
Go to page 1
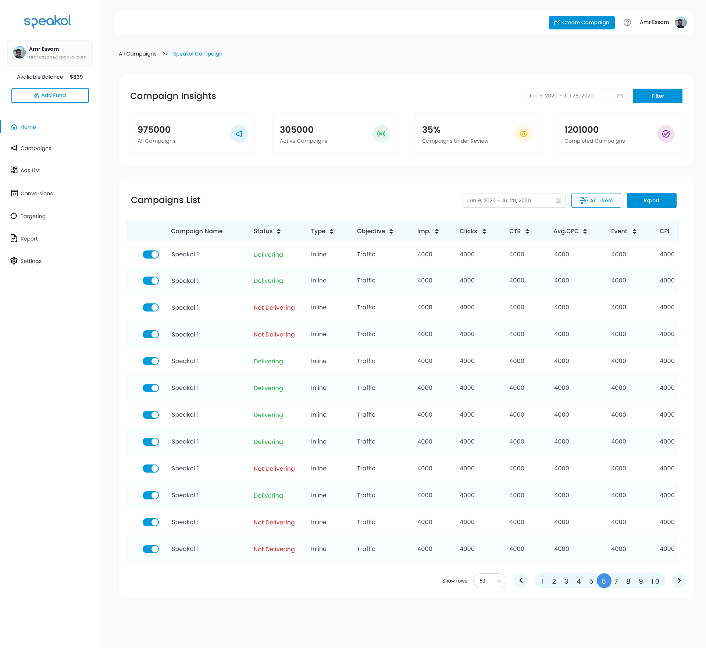pos(542,581)
